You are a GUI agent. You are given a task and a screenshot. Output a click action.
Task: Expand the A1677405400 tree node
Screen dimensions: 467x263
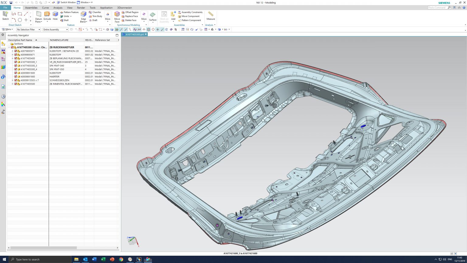tap(12, 58)
